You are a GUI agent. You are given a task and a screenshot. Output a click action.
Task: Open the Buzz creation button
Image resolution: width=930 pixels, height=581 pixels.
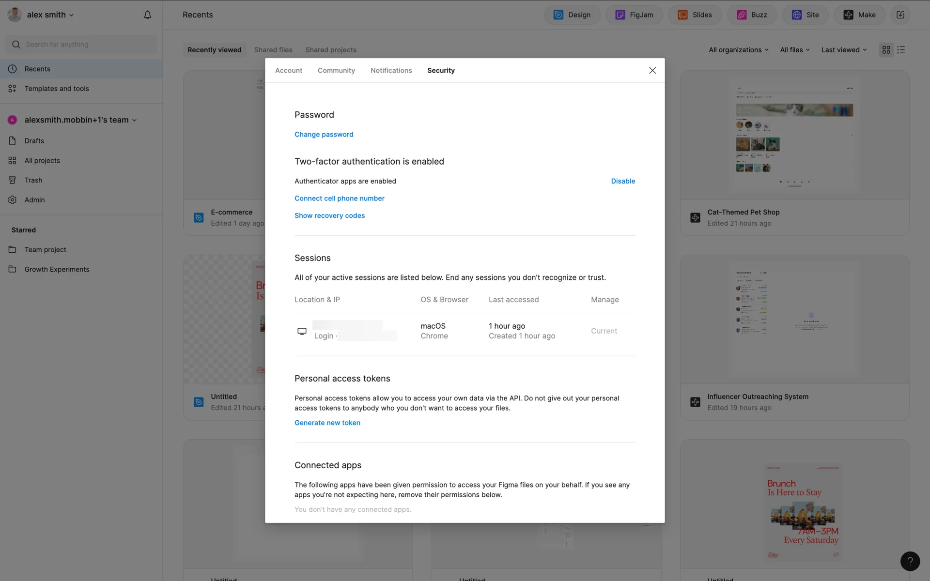tap(752, 15)
